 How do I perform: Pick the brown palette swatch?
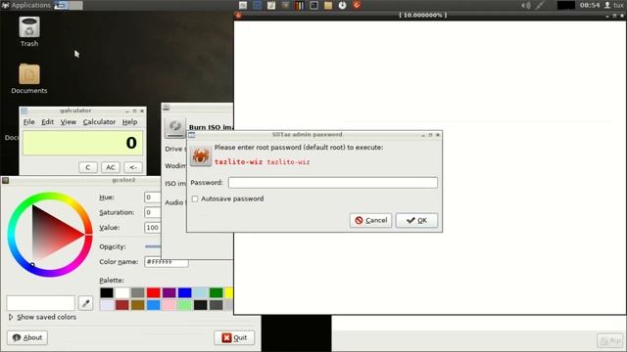137,305
